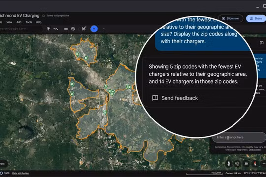
Task: Open the blue Gemini sparkle assistant button
Action: coord(94,29)
